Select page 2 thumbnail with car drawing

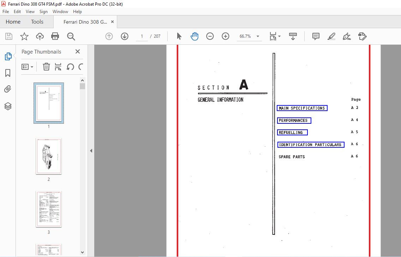[x=49, y=156]
